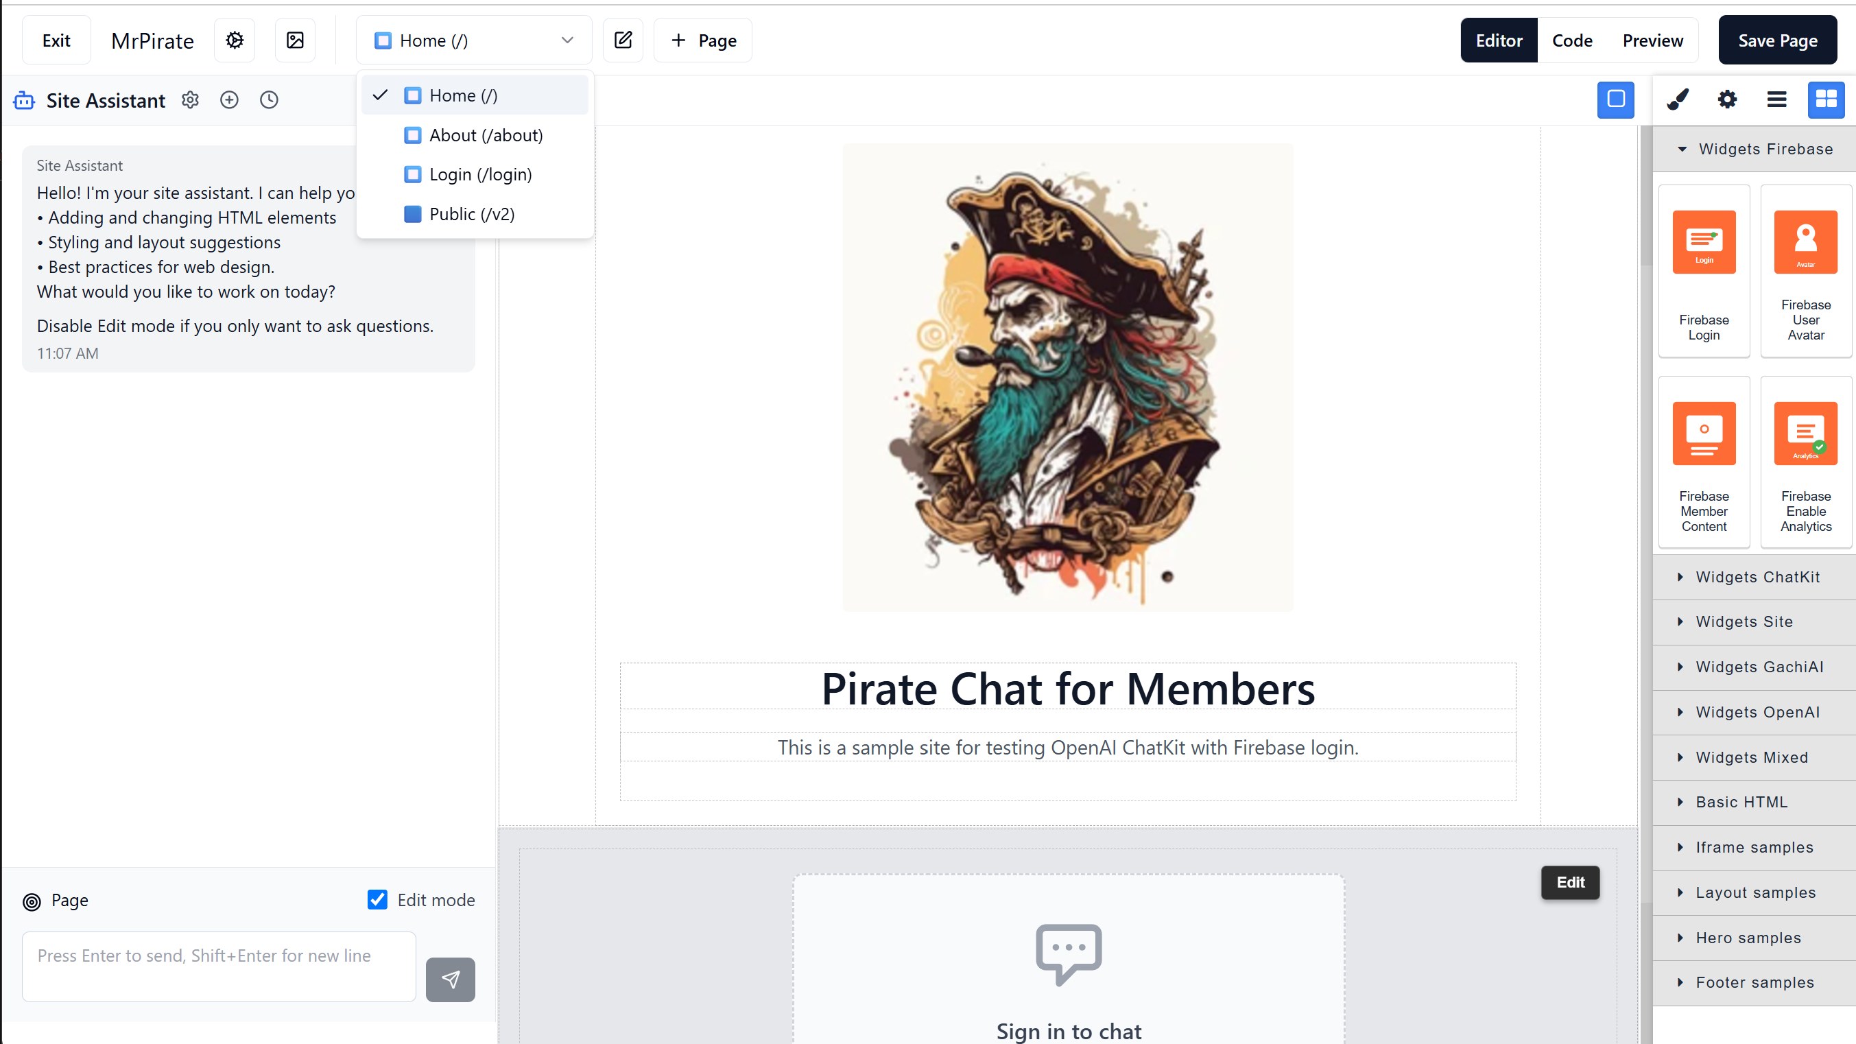Uncheck the Edit mode checkbox
Screen dimensions: 1856x1044
(x=377, y=899)
